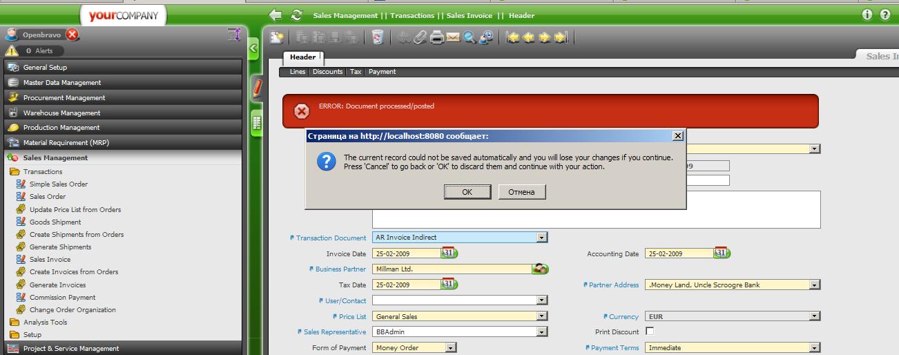Go to the first record arrow

pyautogui.click(x=512, y=37)
